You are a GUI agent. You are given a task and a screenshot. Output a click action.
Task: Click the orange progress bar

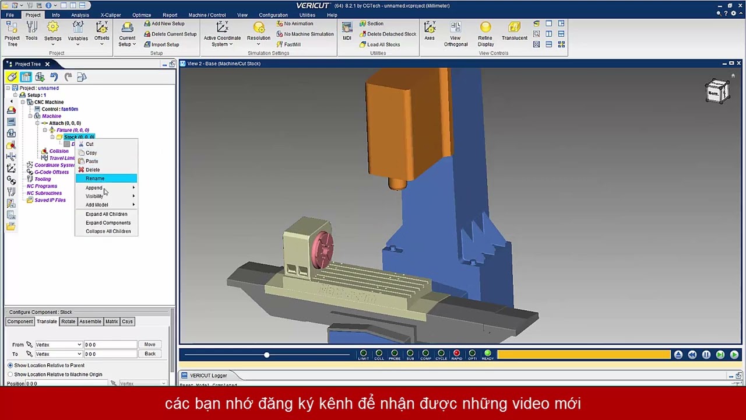pos(584,355)
